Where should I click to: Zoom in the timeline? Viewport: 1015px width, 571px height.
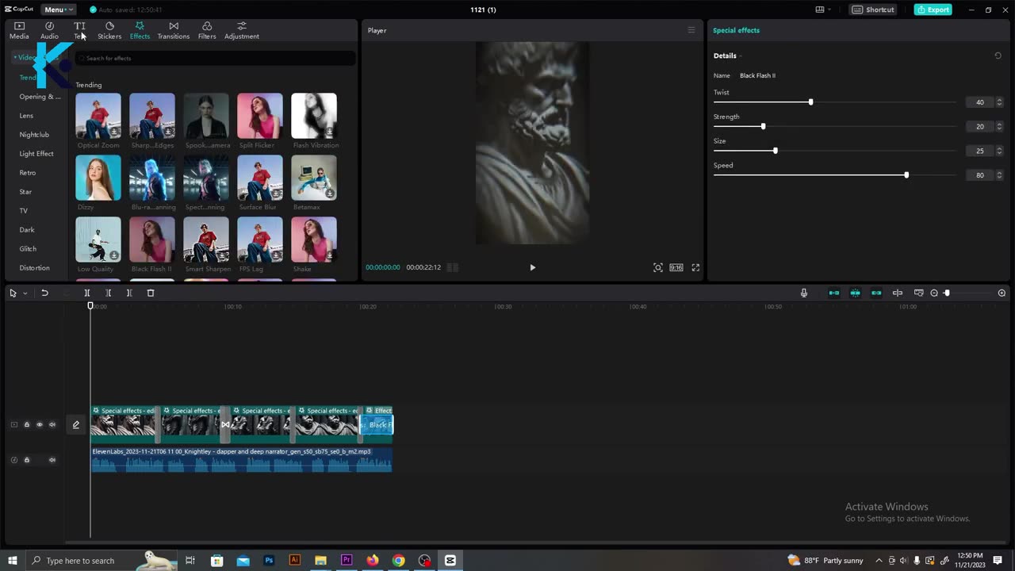click(1002, 293)
